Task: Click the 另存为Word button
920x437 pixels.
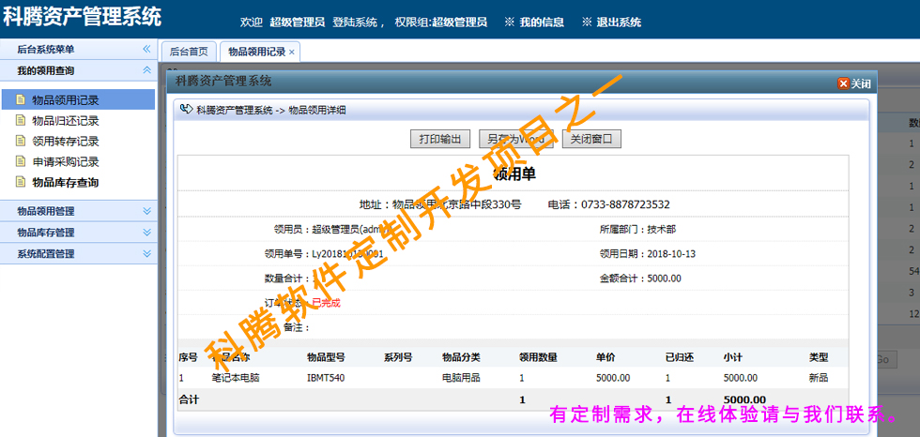Action: point(516,139)
